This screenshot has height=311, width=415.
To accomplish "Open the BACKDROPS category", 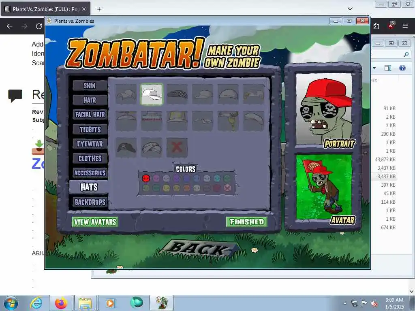I will (90, 202).
